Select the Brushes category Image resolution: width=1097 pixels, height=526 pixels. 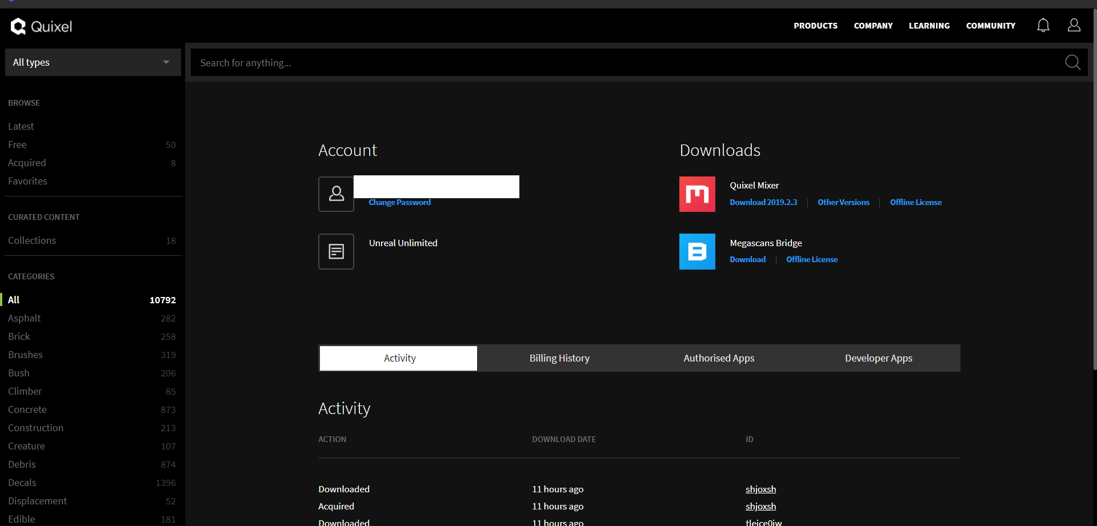92,355
